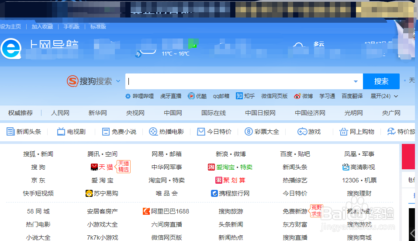Image resolution: width=418 pixels, height=241 pixels.
Task: Open 新浪 · 微博 link
Action: pos(231,154)
